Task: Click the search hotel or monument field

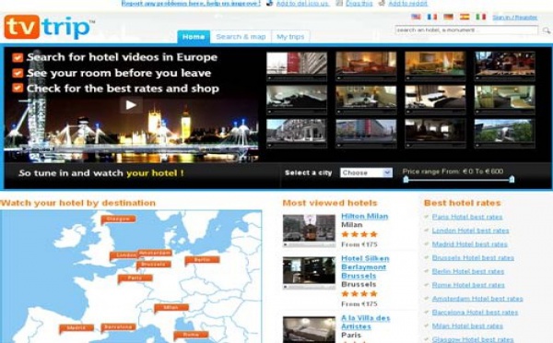Action: point(466,30)
